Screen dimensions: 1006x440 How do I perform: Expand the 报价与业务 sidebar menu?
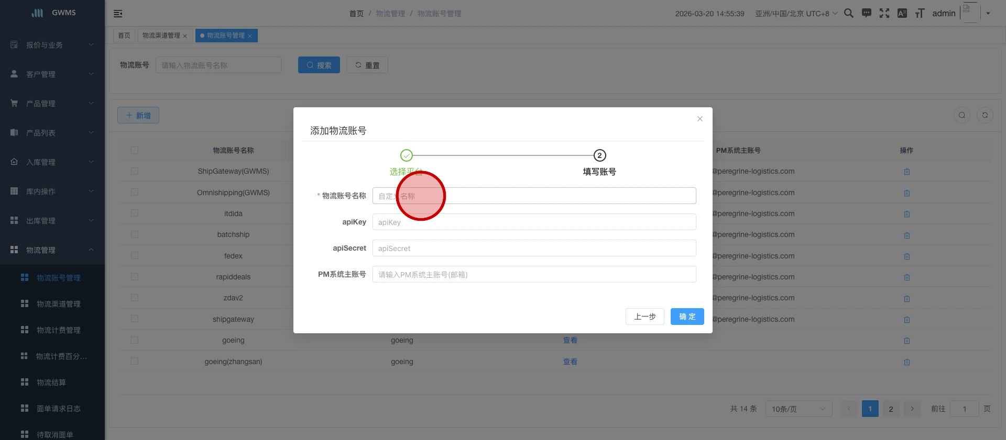click(52, 45)
